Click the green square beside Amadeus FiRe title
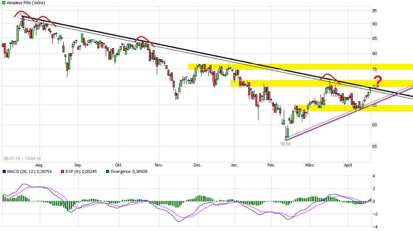This screenshot has height=231, width=413. coord(3,2)
